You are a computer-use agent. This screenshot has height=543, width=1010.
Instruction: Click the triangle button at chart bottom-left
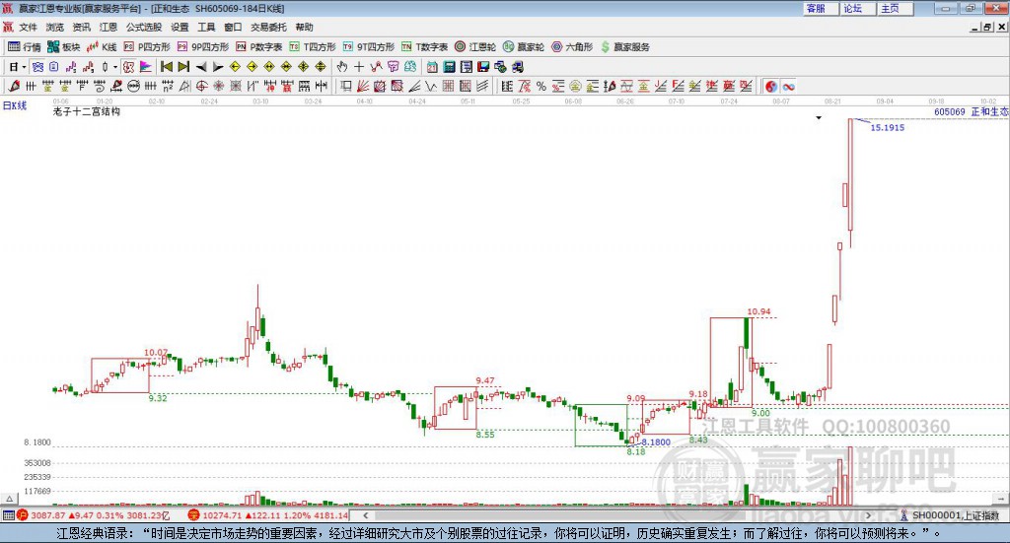coord(9,499)
